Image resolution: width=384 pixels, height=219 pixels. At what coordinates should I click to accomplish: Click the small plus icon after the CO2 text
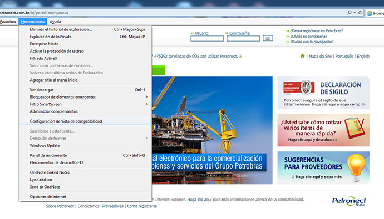click(x=240, y=57)
